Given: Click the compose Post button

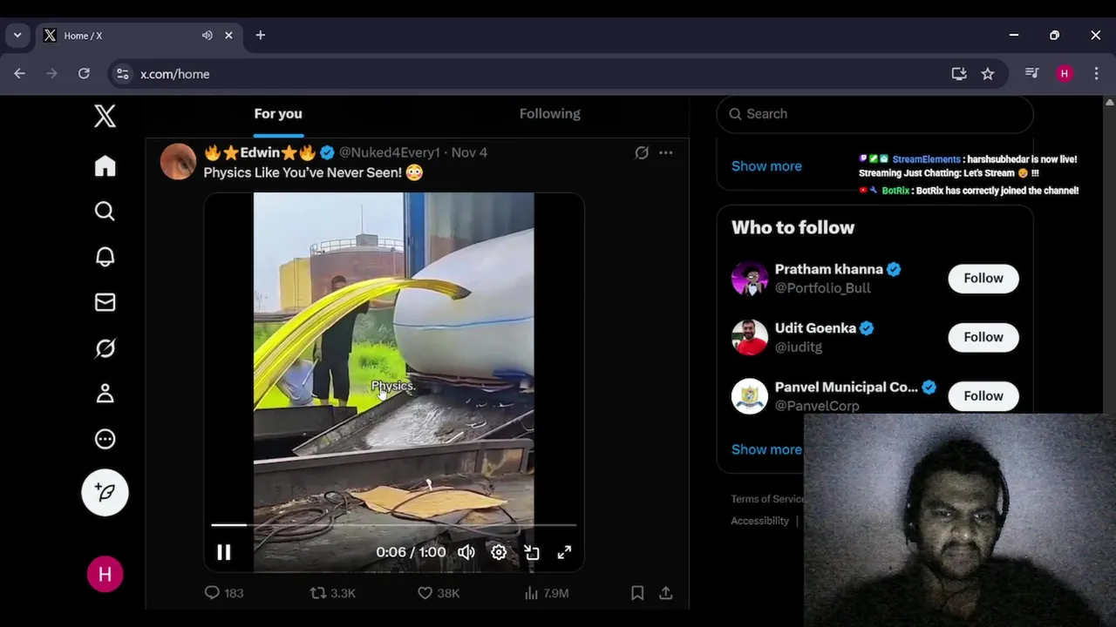Looking at the screenshot, I should [x=105, y=492].
